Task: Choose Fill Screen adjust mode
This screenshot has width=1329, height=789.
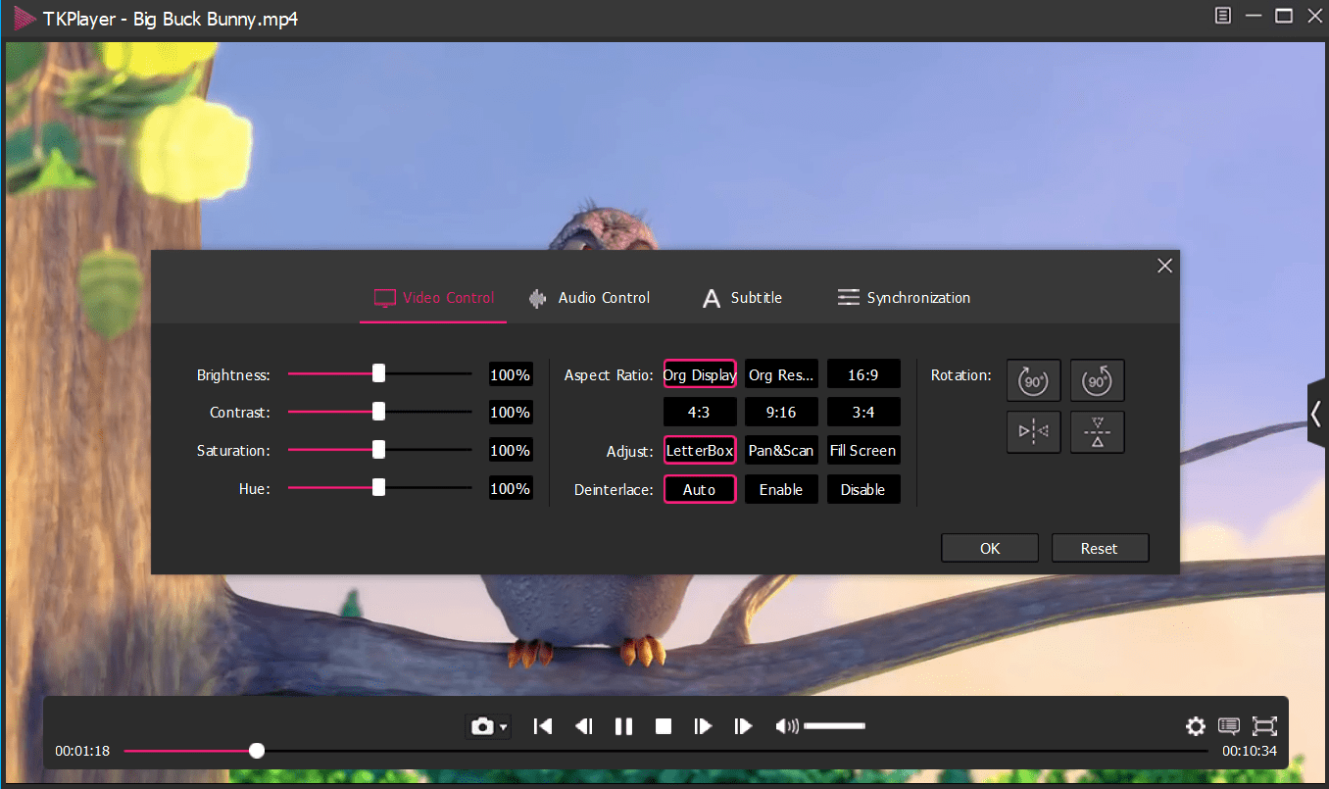Action: coord(863,450)
